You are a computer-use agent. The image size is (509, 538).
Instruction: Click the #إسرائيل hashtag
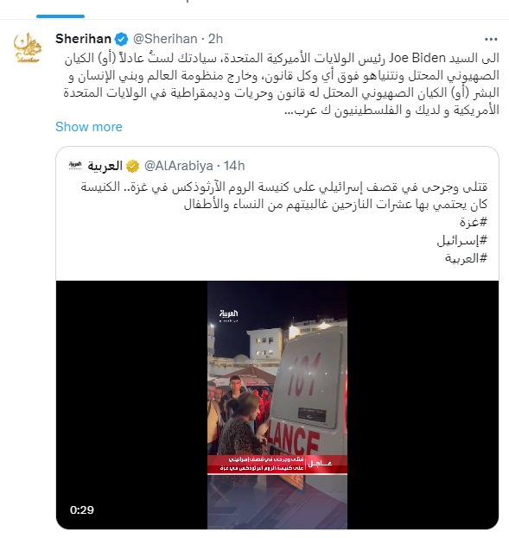click(462, 241)
